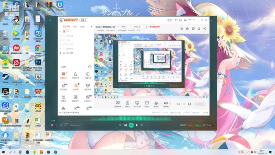
Task: Open the 读弹幕 tool
Action: tap(76, 87)
